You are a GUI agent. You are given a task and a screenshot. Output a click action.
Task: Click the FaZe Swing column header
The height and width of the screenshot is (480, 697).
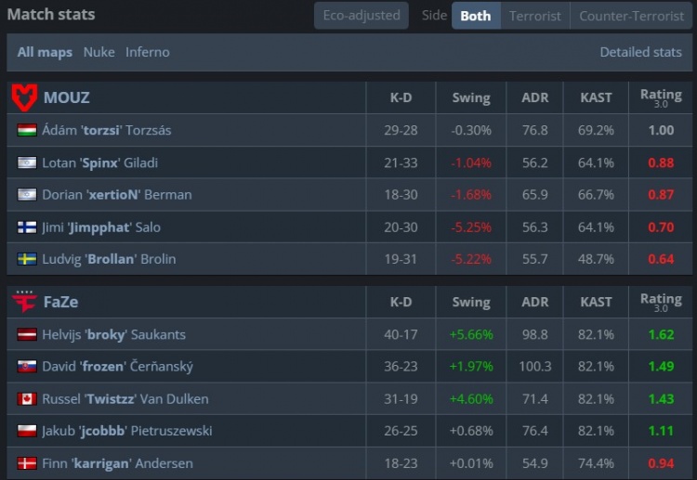(x=471, y=302)
